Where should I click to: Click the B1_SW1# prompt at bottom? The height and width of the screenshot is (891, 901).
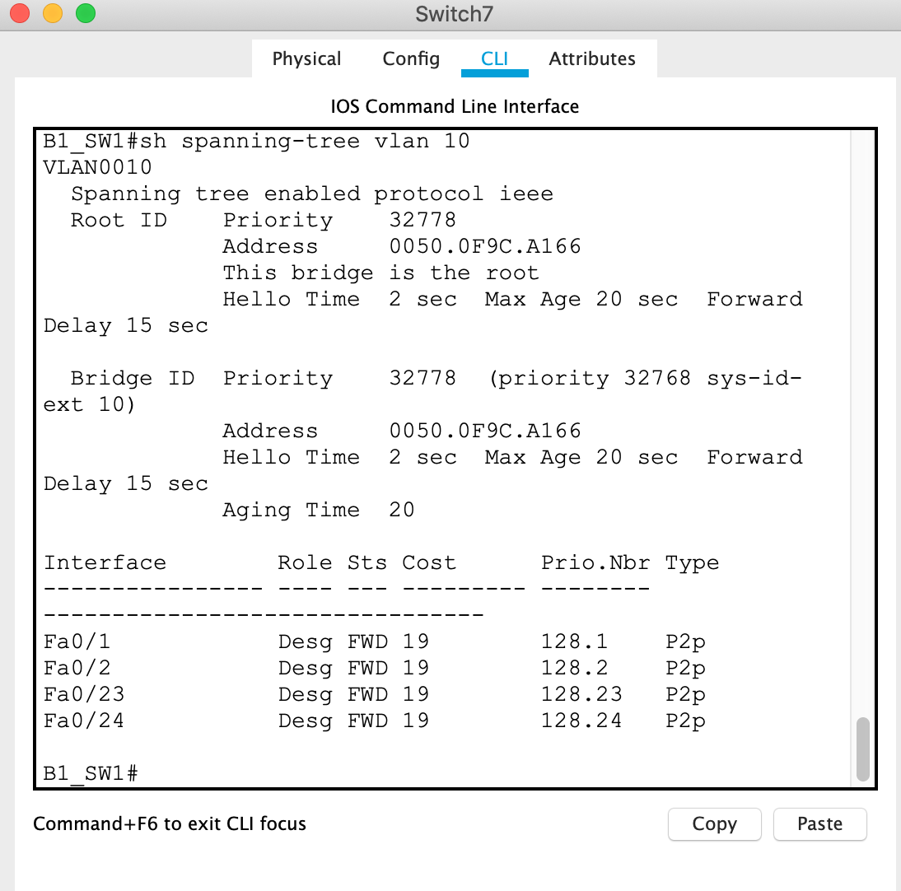click(x=91, y=773)
